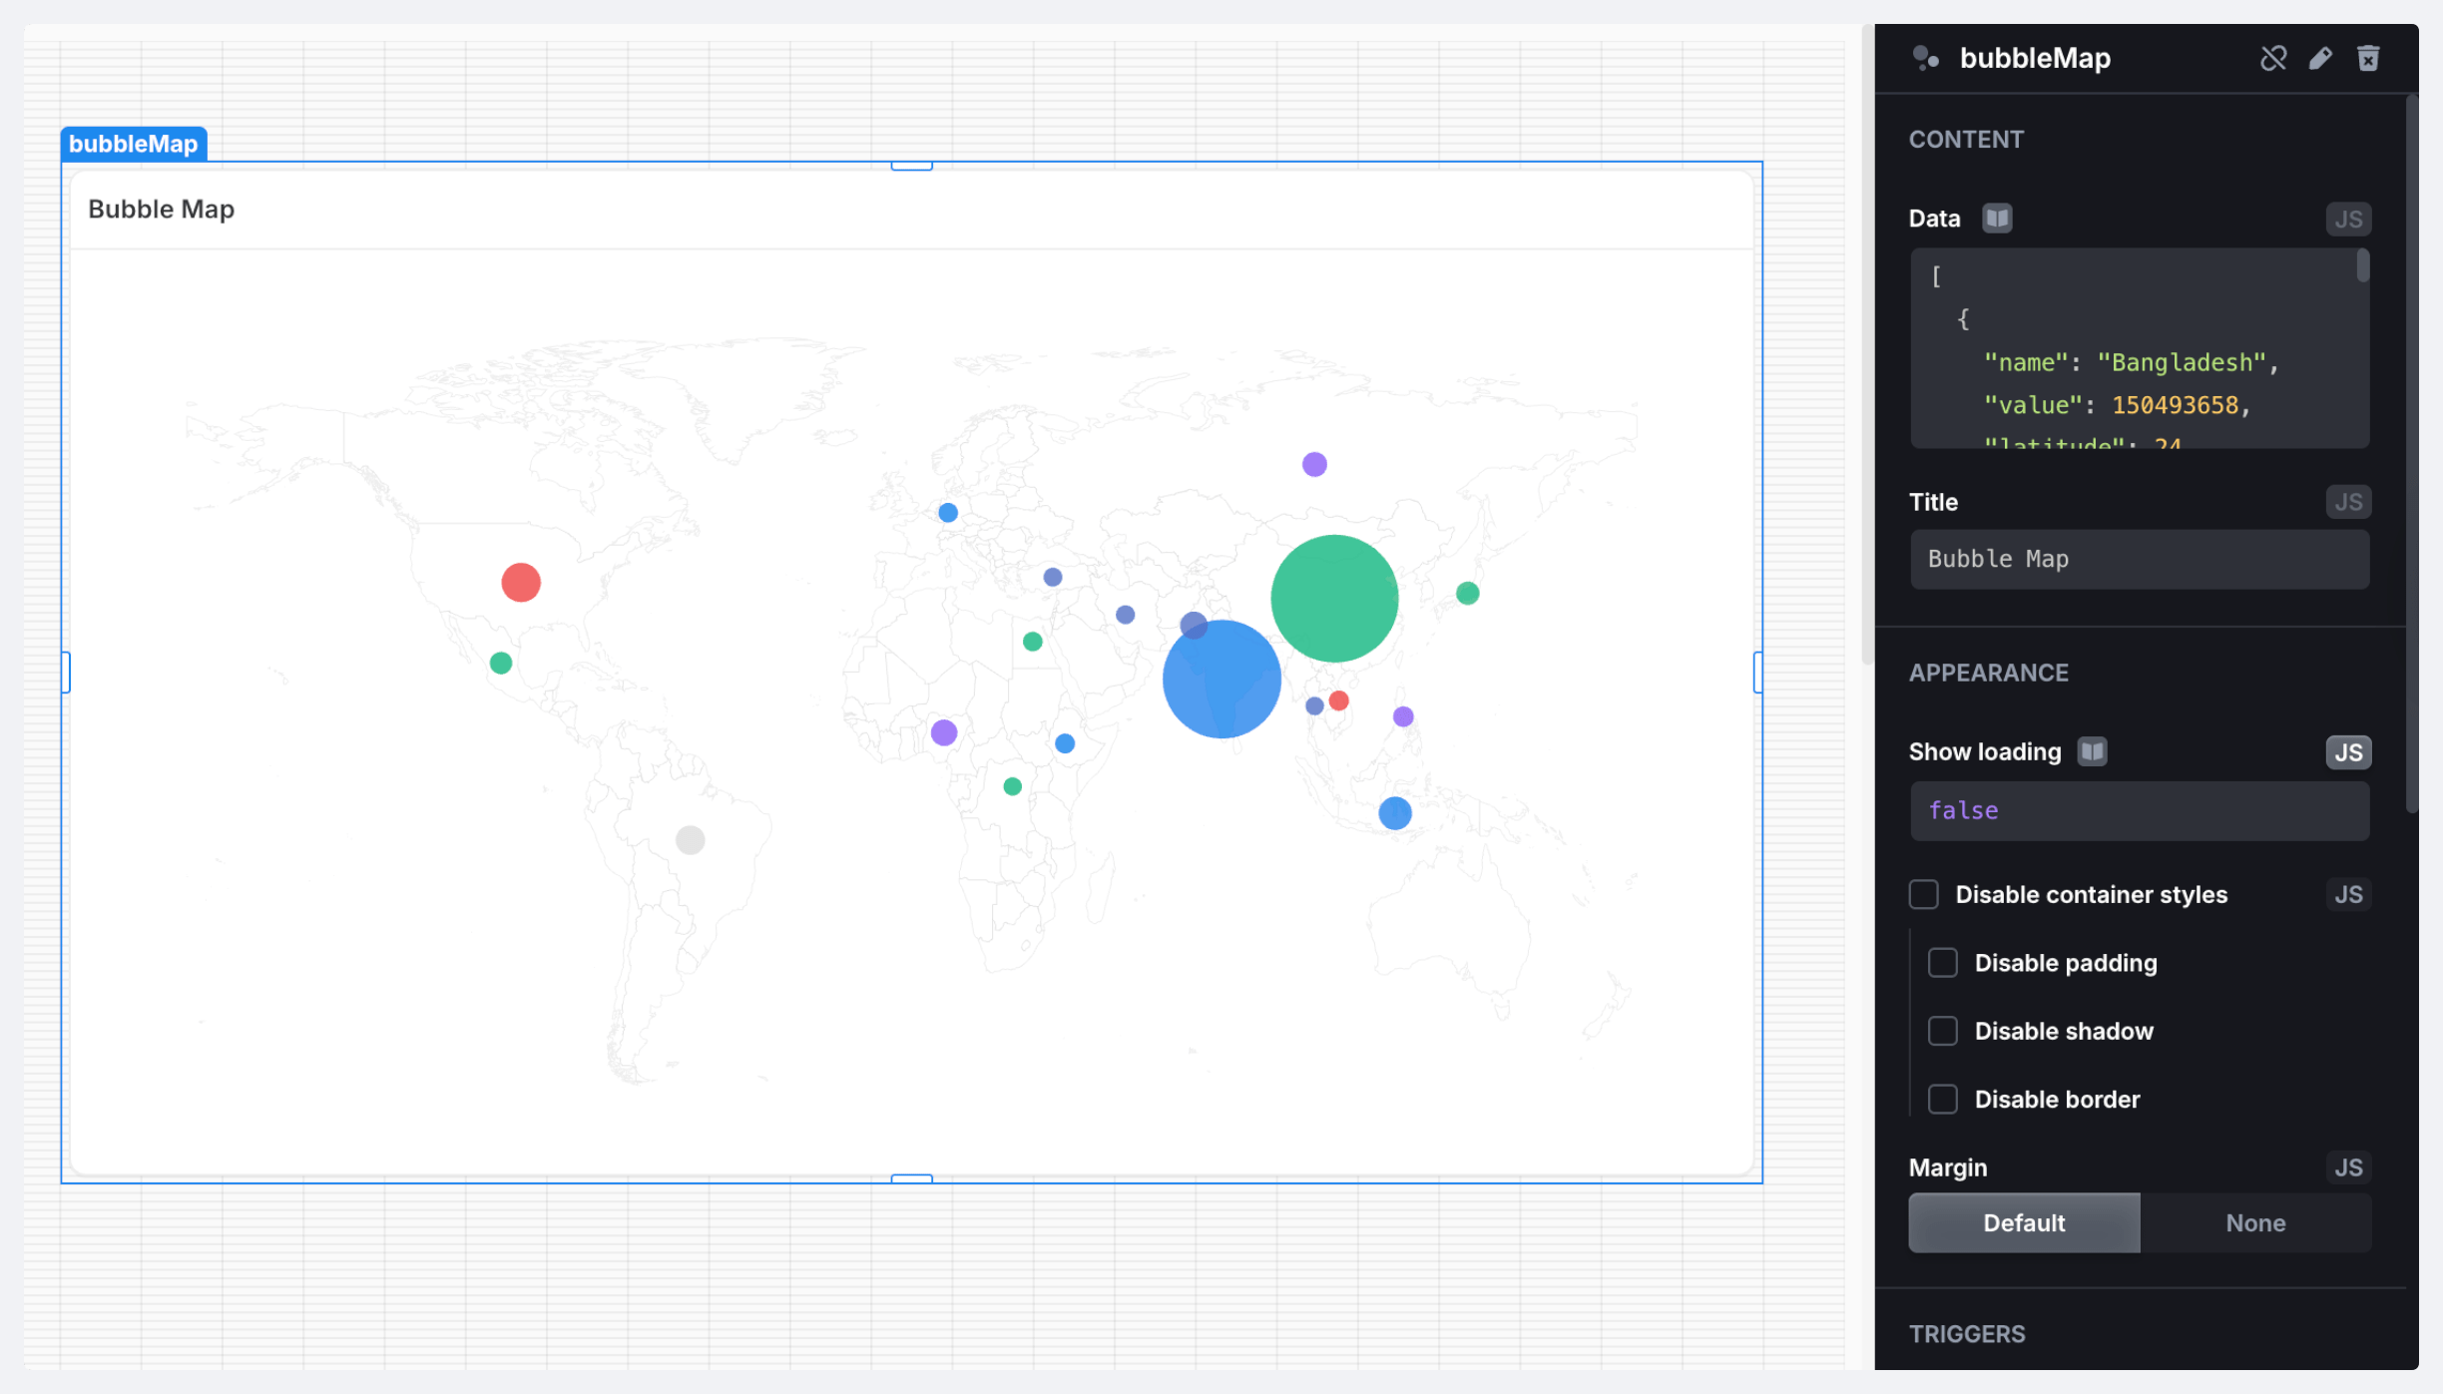Viewport: 2443px width, 1394px height.
Task: Click the Show loading false value field
Action: click(x=2139, y=810)
